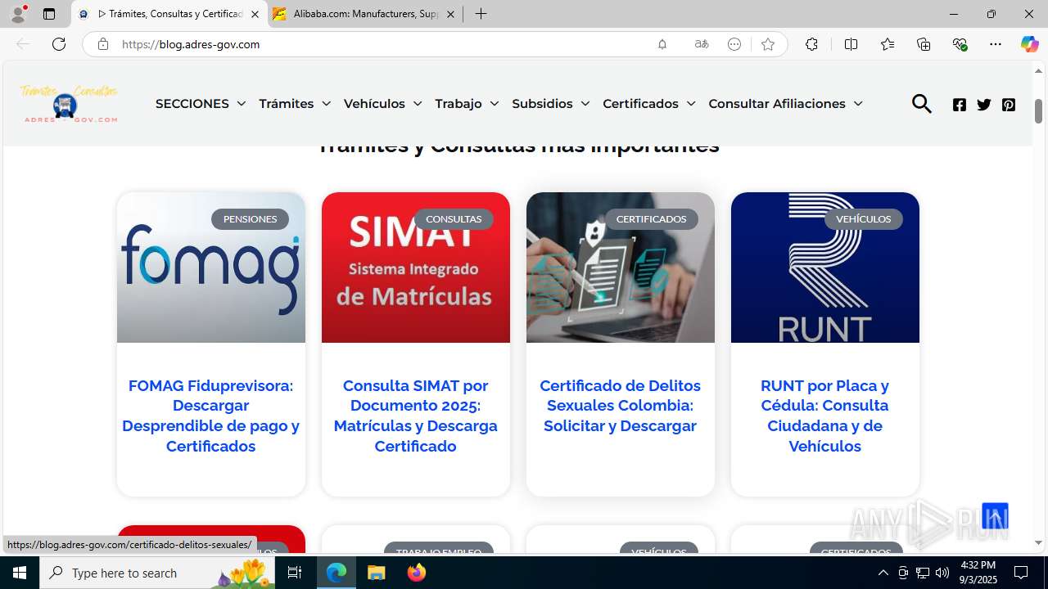Open the Facebook social icon
Image resolution: width=1048 pixels, height=589 pixels.
[960, 105]
